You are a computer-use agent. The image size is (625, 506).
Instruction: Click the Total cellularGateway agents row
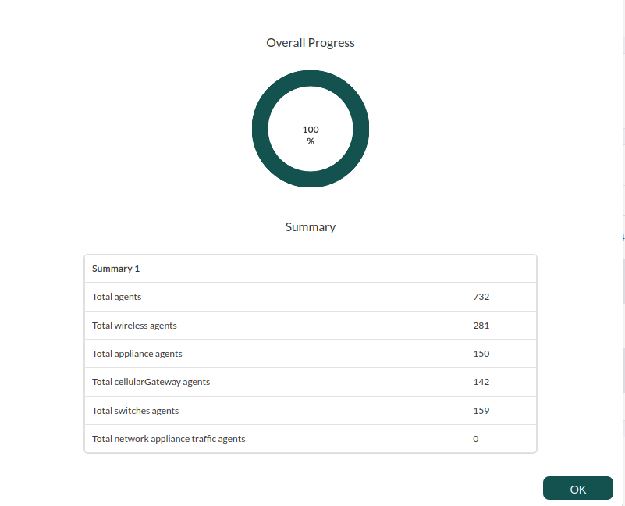[311, 382]
